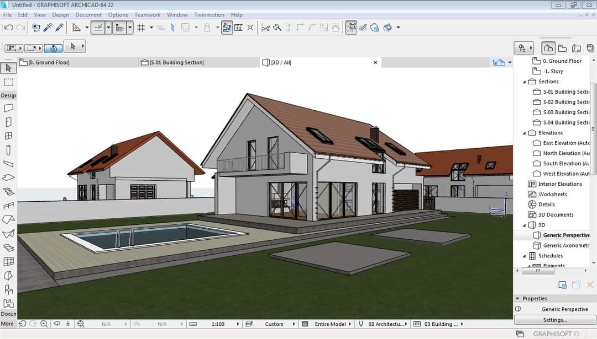The width and height of the screenshot is (597, 339).
Task: Select the Marquee tool
Action: tap(8, 82)
